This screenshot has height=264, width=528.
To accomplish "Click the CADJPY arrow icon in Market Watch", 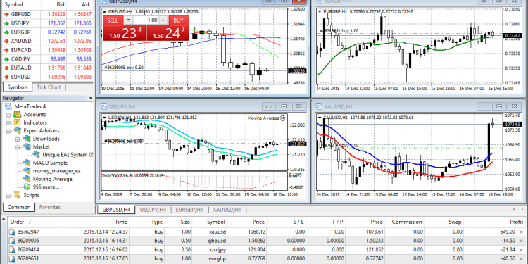I will click(6, 59).
